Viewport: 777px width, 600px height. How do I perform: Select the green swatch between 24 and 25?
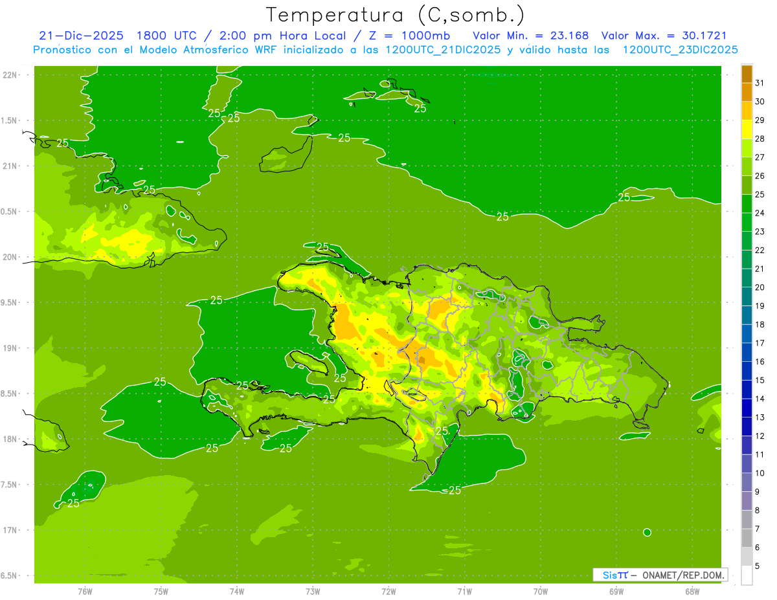tap(747, 204)
